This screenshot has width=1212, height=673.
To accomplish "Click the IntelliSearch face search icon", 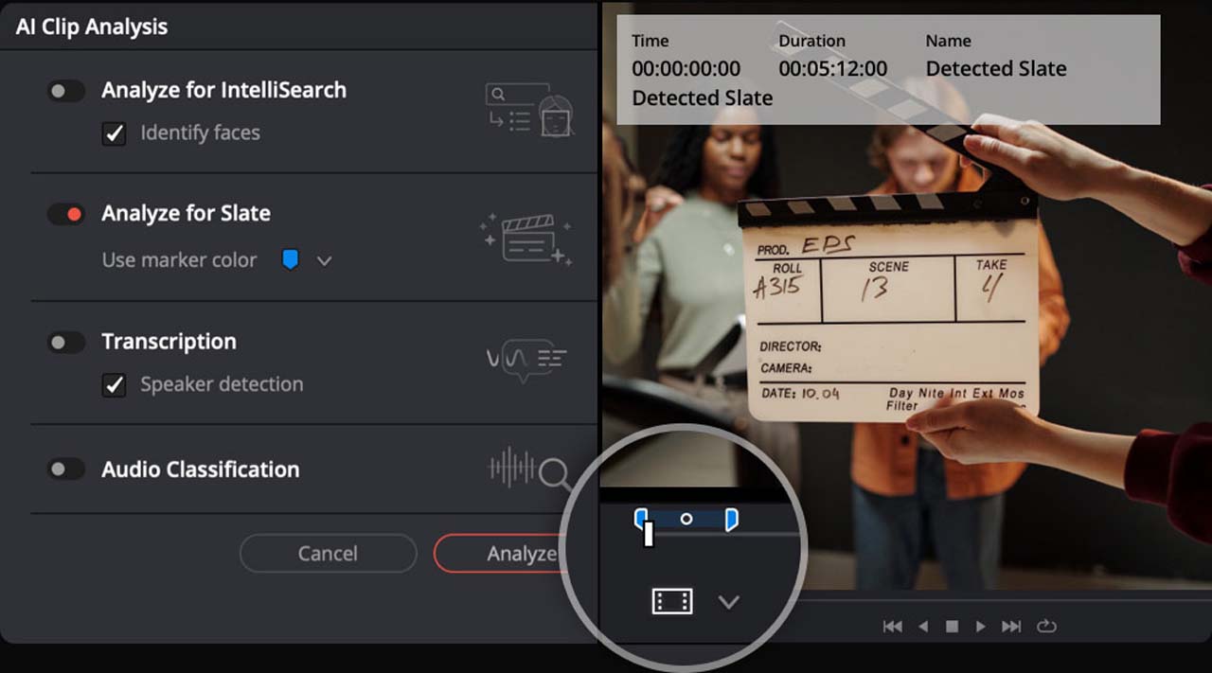I will click(529, 110).
